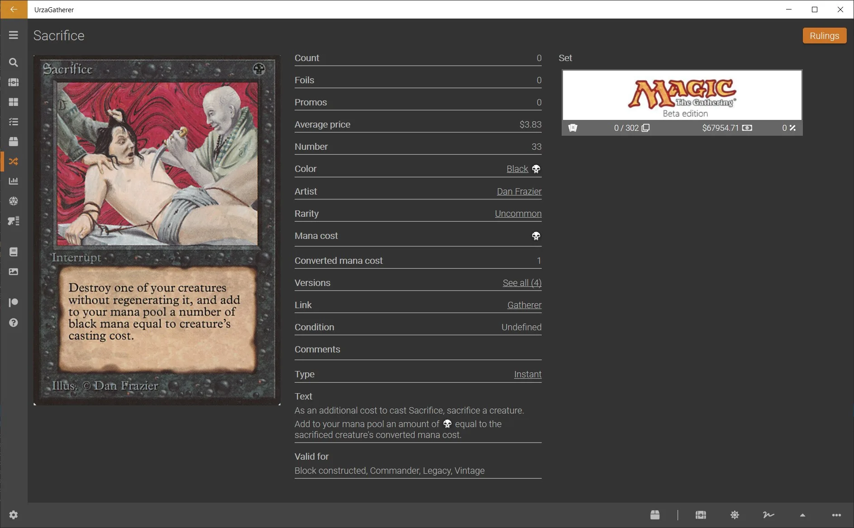
Task: Open the barcode scanner icon in sidebar
Action: (14, 221)
